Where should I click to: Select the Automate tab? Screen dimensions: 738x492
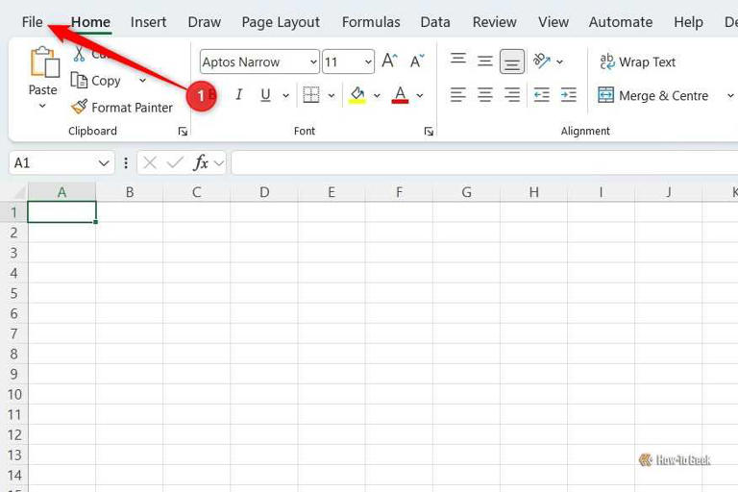pos(621,22)
